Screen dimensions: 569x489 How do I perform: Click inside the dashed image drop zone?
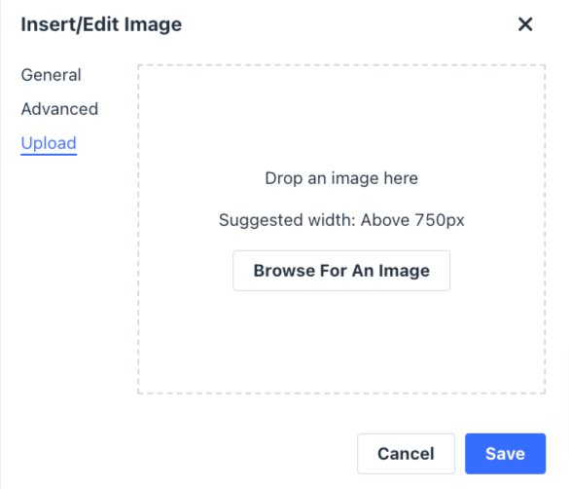pyautogui.click(x=341, y=229)
